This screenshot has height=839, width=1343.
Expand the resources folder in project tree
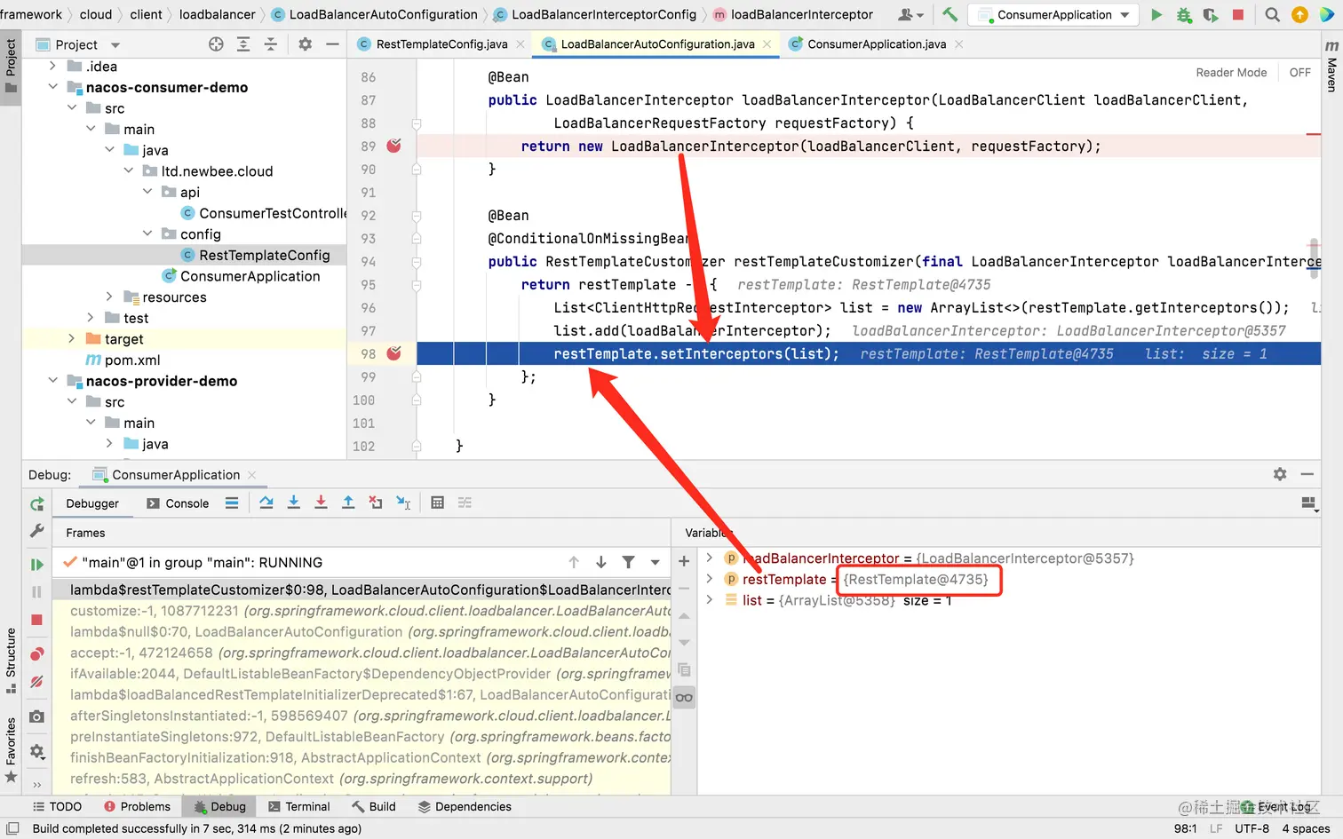109,297
